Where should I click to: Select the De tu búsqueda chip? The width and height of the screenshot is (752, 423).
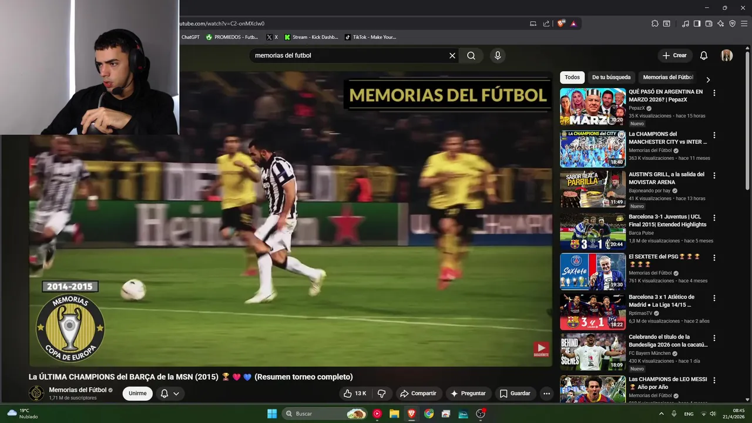pyautogui.click(x=611, y=78)
